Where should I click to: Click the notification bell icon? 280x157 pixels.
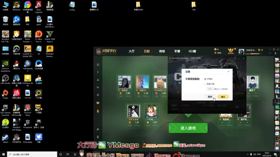[275, 53]
